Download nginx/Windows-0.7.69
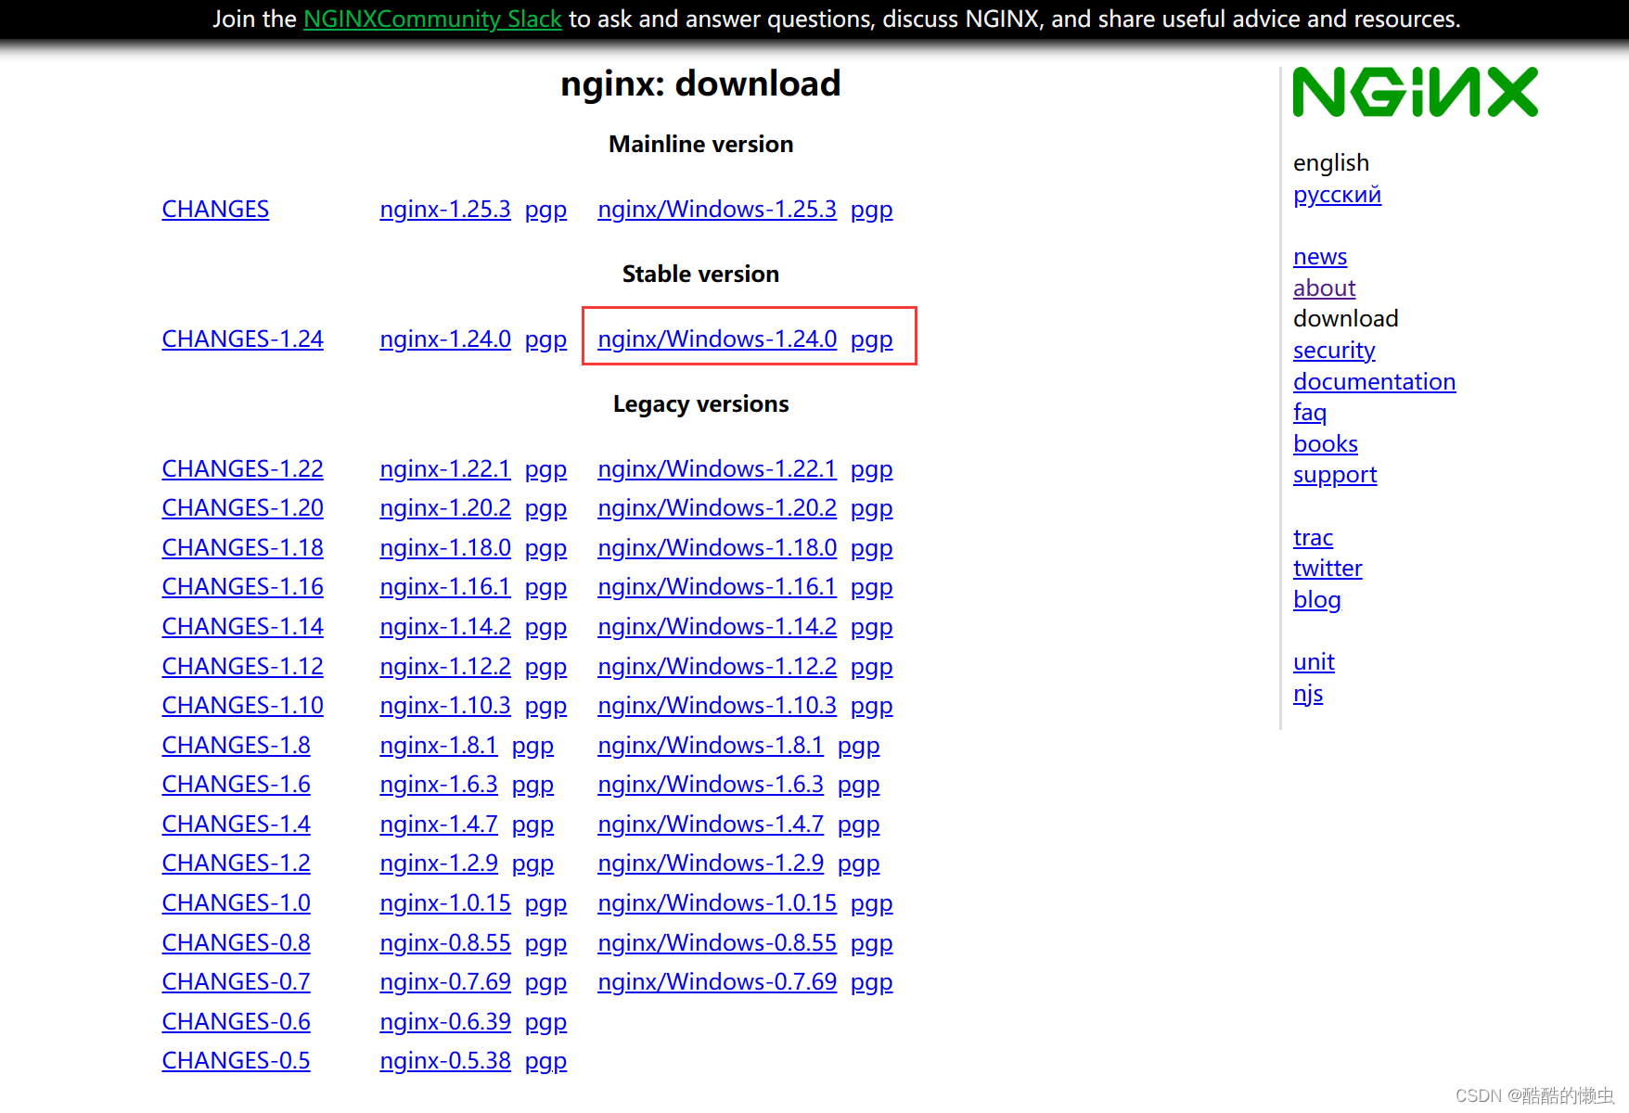The image size is (1629, 1113). click(x=717, y=982)
